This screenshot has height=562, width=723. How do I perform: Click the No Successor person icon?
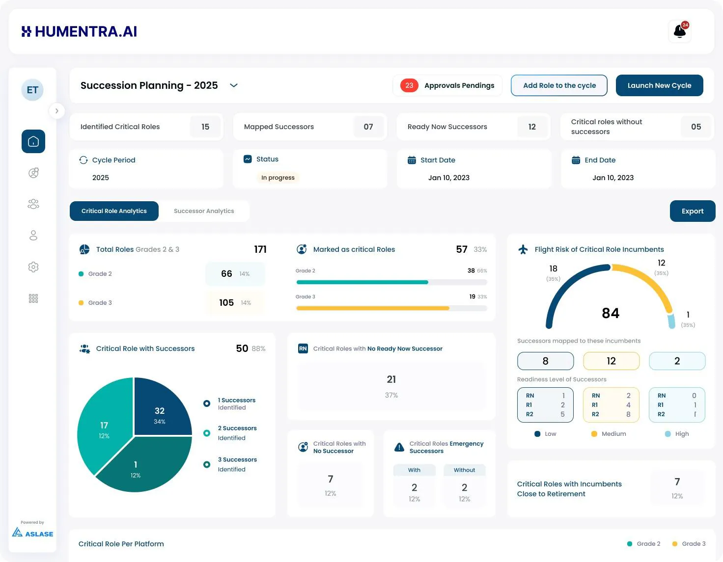click(303, 447)
